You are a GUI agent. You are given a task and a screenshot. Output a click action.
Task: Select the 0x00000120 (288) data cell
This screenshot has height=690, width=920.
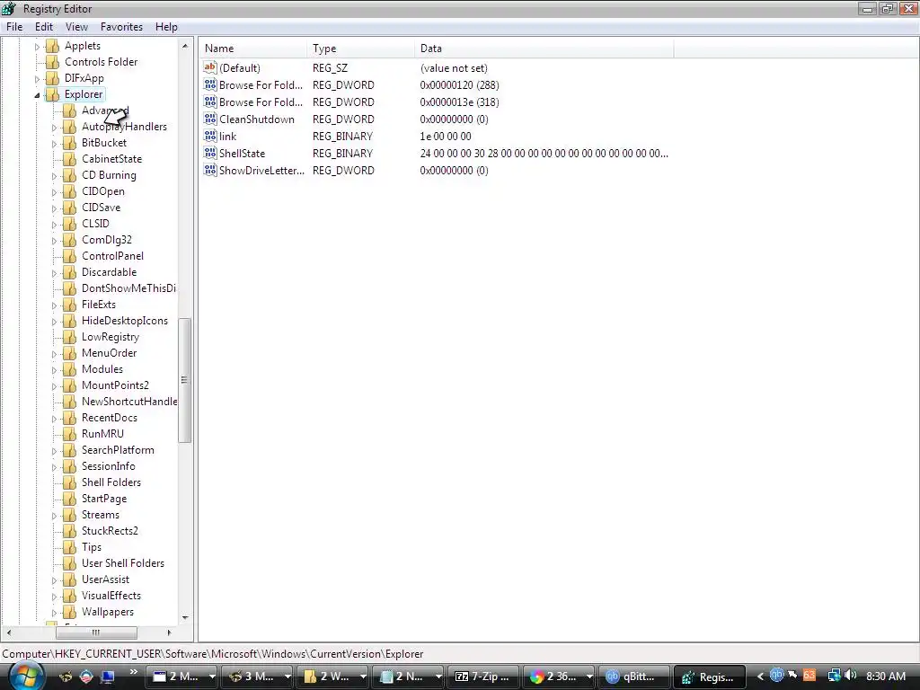pyautogui.click(x=459, y=85)
